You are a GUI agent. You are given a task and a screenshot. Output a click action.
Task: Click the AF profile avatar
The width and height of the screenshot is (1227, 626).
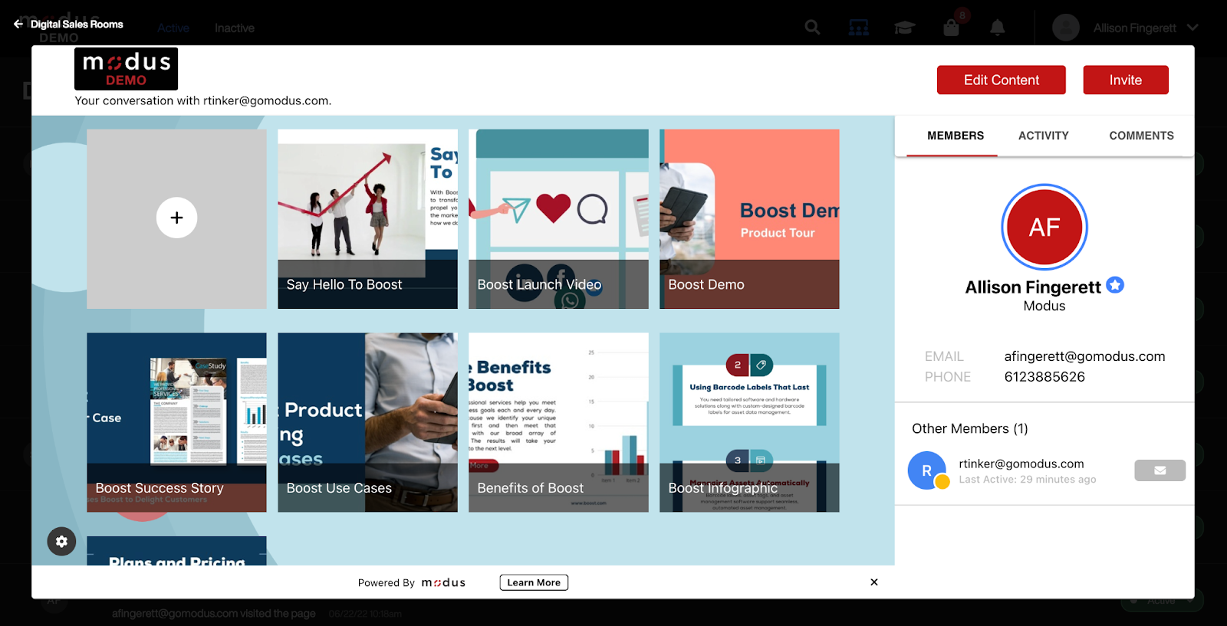click(1044, 228)
